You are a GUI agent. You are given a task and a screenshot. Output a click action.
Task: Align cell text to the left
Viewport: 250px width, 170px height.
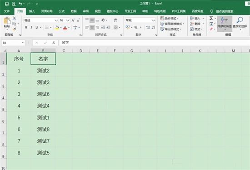tap(87, 28)
